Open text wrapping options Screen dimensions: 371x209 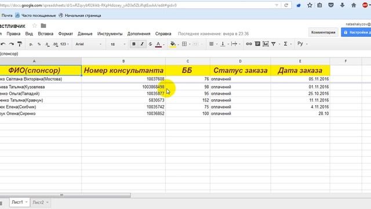pyautogui.click(x=234, y=44)
